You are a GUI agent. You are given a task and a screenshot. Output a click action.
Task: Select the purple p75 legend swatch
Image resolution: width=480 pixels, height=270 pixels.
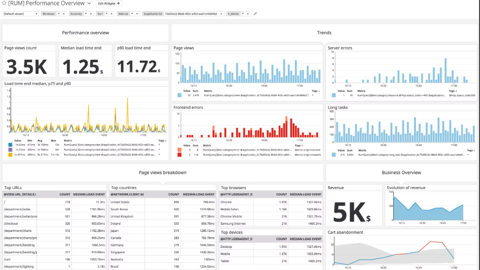point(10,149)
